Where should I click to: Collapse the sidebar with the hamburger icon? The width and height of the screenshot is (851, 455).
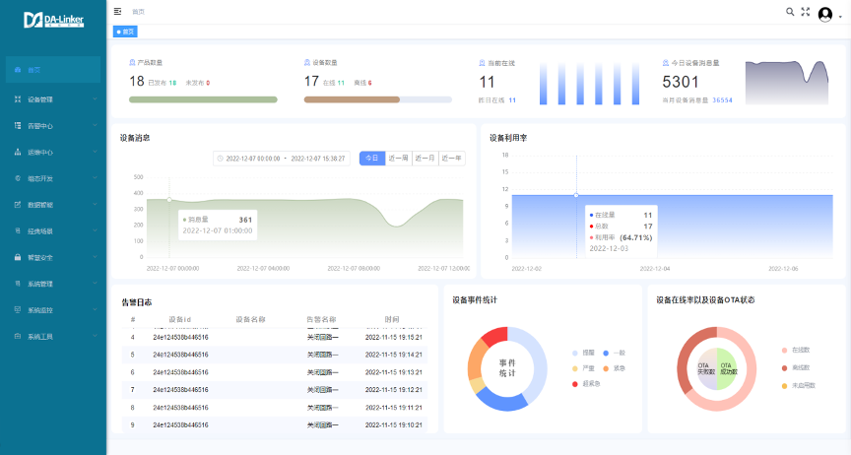pos(118,11)
